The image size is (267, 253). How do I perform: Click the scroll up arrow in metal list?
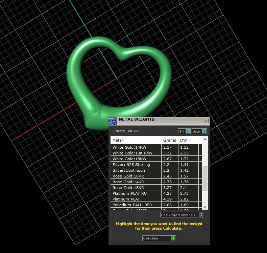[x=205, y=140]
